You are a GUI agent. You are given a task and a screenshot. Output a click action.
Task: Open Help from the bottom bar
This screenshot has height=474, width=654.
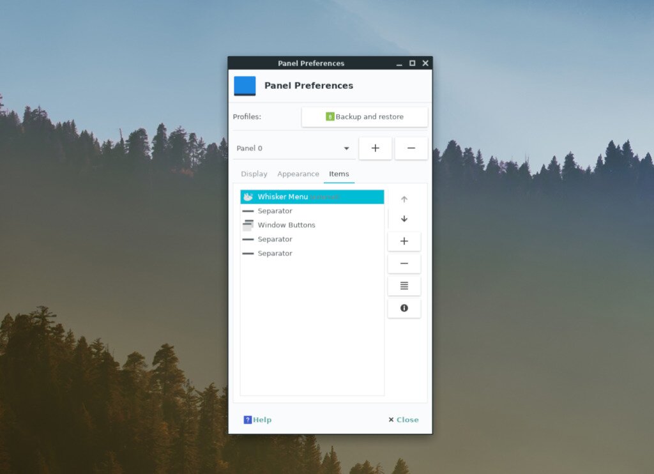click(x=258, y=420)
